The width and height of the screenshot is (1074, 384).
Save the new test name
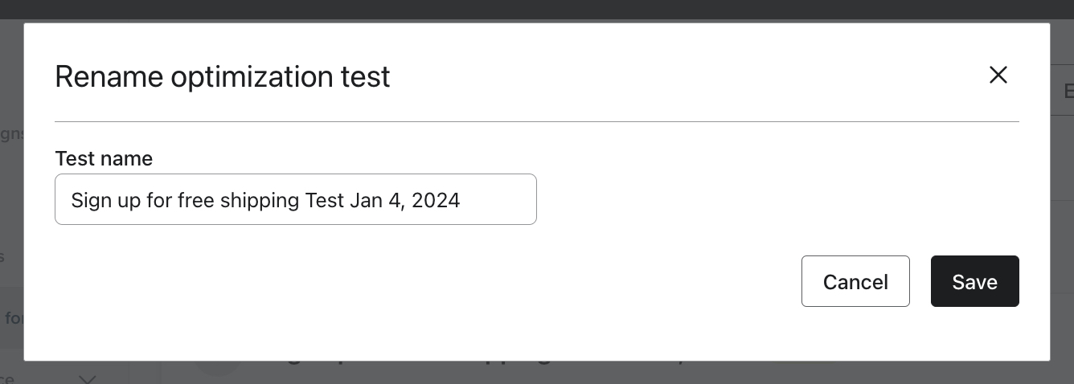click(x=974, y=281)
